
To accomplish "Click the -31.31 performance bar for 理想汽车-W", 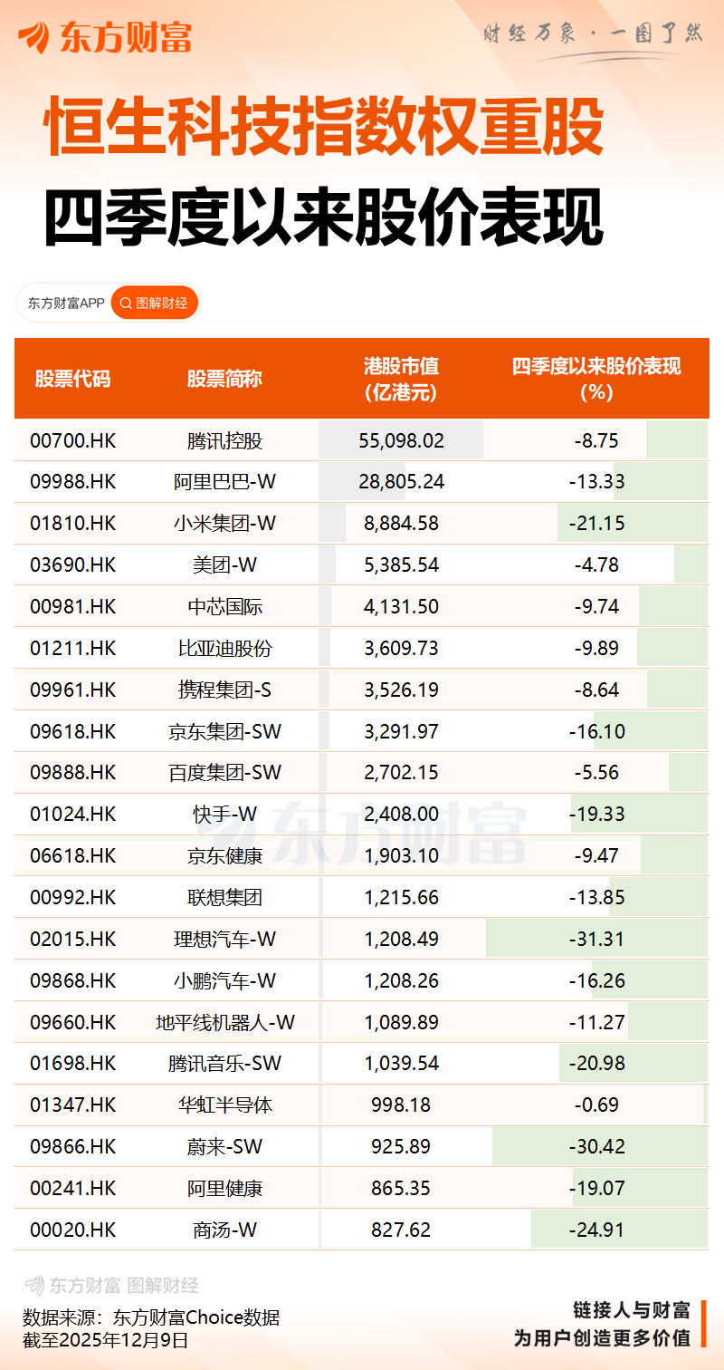I will click(x=596, y=939).
